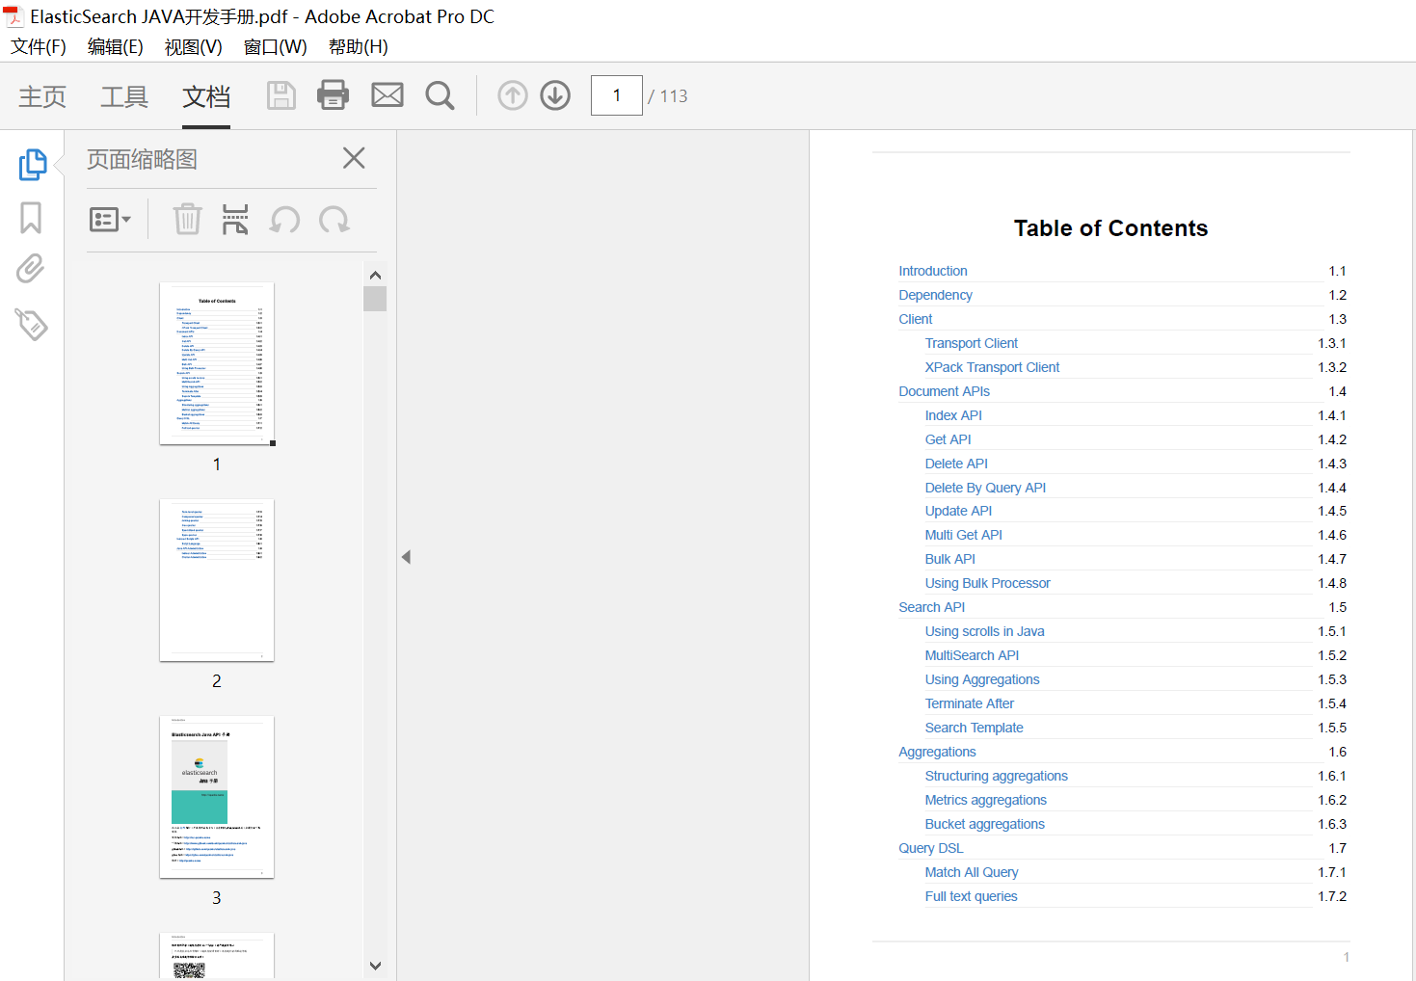Rotate page counterclockwise icon
1416x981 pixels.
click(284, 220)
